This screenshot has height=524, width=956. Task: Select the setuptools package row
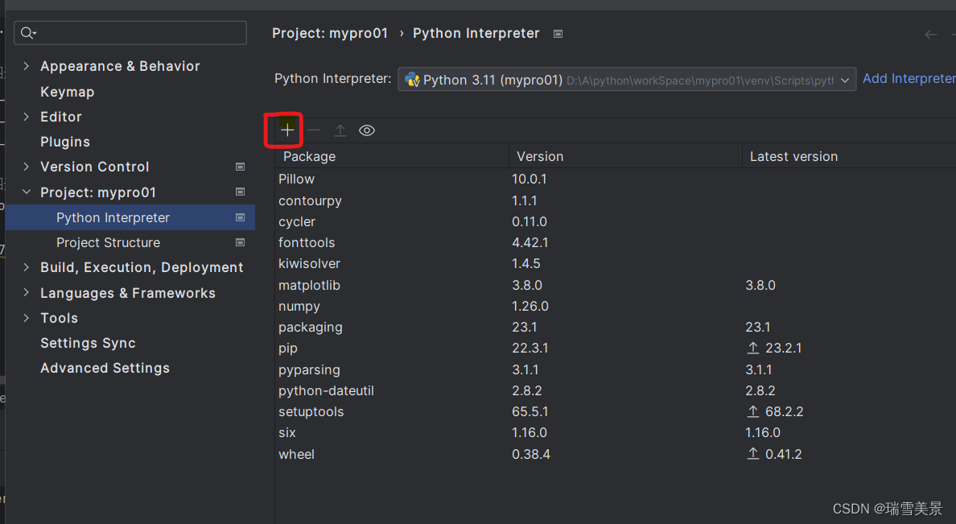(615, 412)
